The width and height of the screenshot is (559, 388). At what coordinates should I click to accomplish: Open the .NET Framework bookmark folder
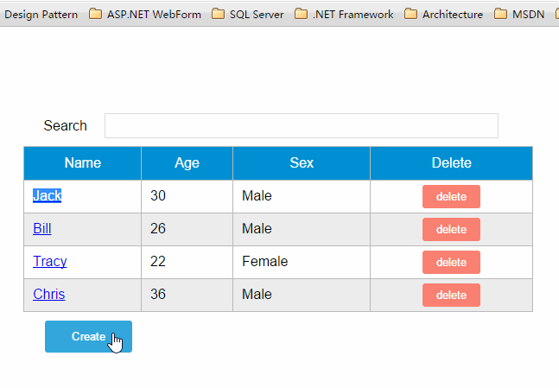[x=345, y=15]
